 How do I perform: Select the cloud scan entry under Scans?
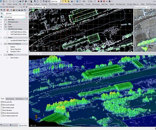(x=19, y=41)
